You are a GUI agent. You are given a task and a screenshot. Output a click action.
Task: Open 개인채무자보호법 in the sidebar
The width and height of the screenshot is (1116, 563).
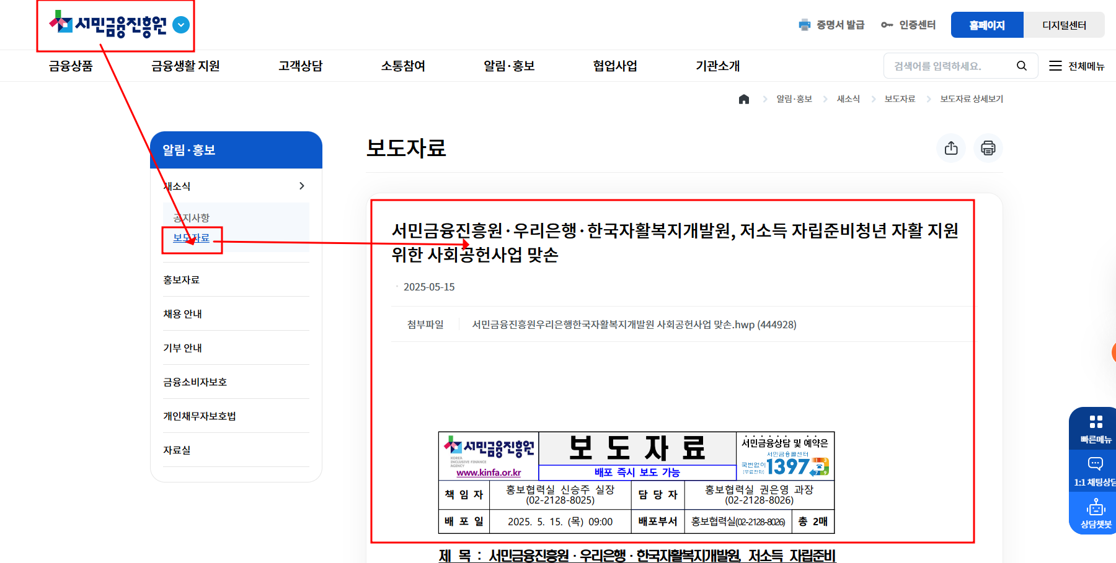[200, 416]
